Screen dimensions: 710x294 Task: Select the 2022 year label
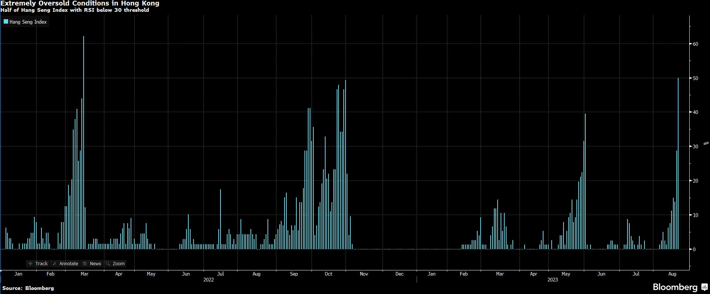(x=209, y=280)
